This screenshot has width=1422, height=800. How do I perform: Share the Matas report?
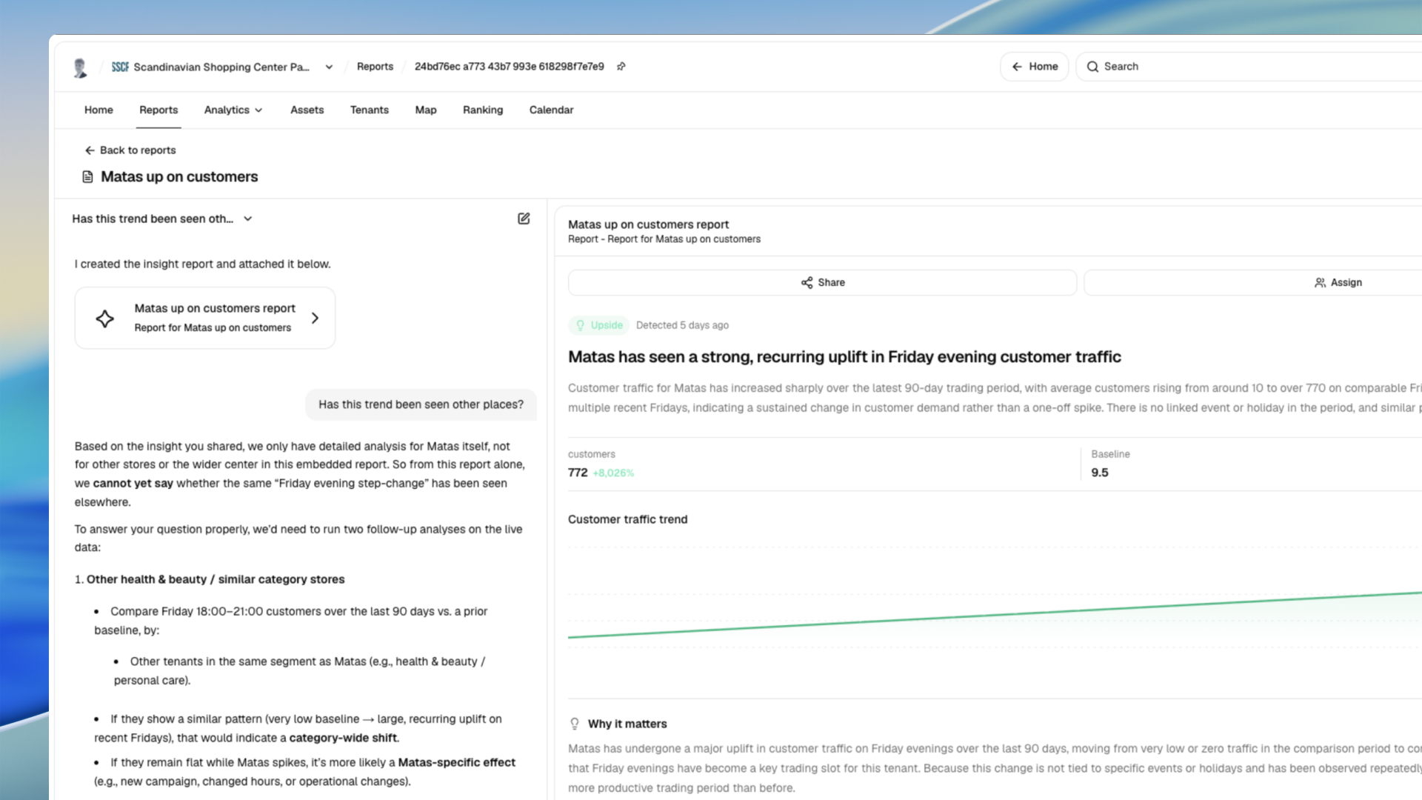pos(822,282)
